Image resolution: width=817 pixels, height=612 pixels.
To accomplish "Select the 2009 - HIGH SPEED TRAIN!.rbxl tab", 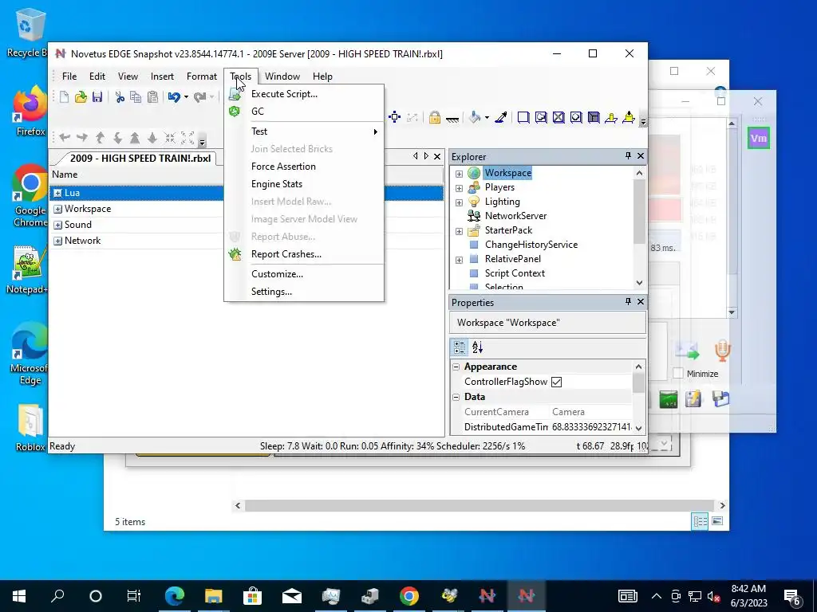I will pyautogui.click(x=140, y=159).
